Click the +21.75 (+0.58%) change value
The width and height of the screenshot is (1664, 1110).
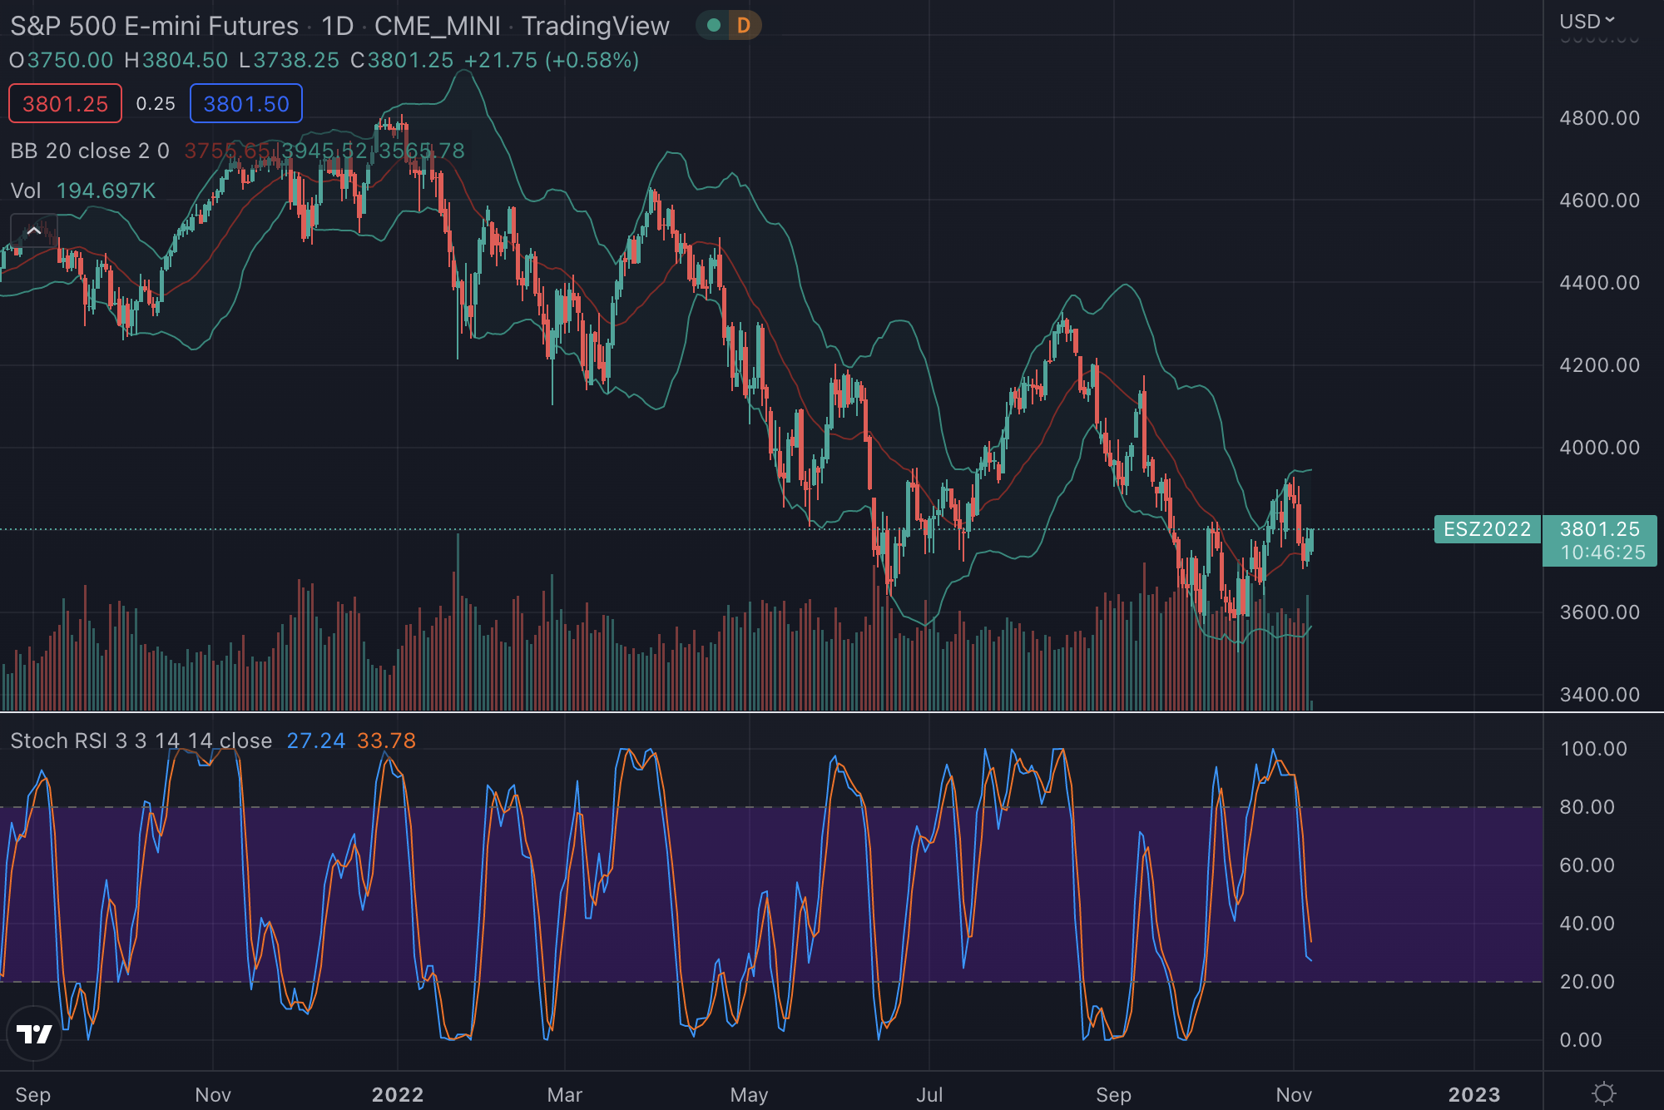point(552,61)
